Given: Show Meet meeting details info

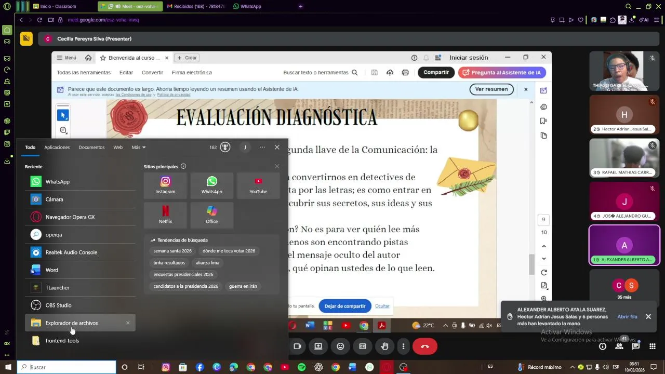Looking at the screenshot, I should tap(603, 346).
